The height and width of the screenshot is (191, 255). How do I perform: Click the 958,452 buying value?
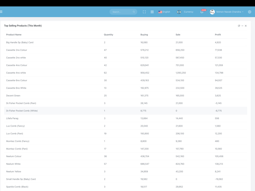(145, 73)
